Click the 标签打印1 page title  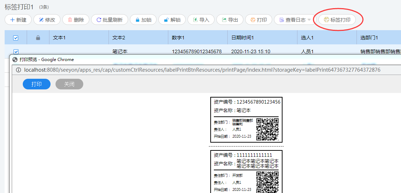pos(19,7)
